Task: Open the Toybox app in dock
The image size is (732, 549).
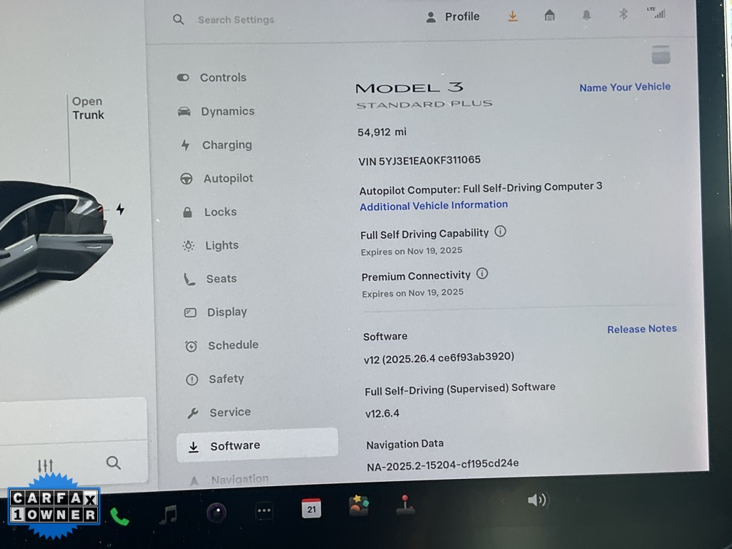Action: click(359, 506)
